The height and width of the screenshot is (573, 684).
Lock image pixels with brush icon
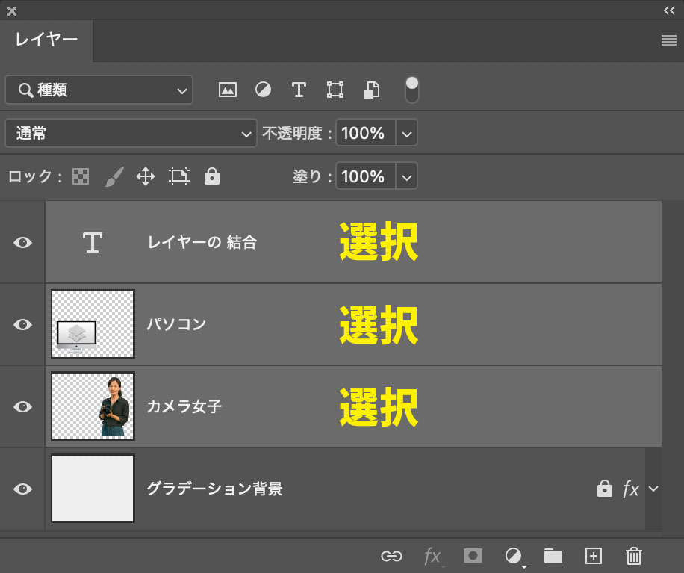114,177
